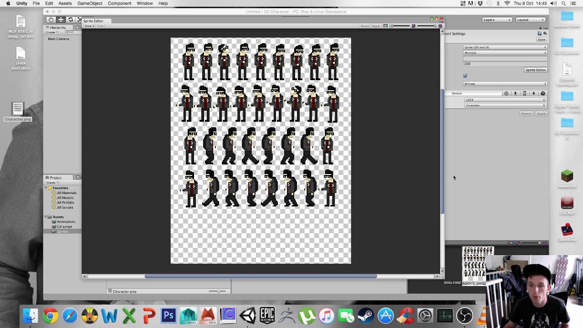583x328 pixels.
Task: Toggle RGB/alpha view icon in Sprite Editor
Action: (385, 26)
